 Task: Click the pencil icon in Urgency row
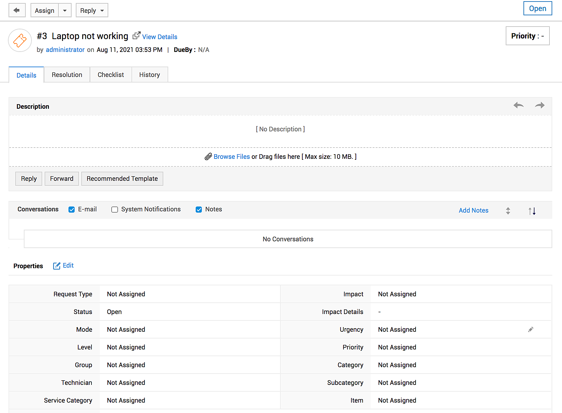531,329
